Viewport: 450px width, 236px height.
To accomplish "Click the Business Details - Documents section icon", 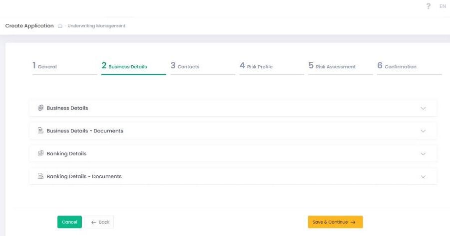I will click(41, 131).
